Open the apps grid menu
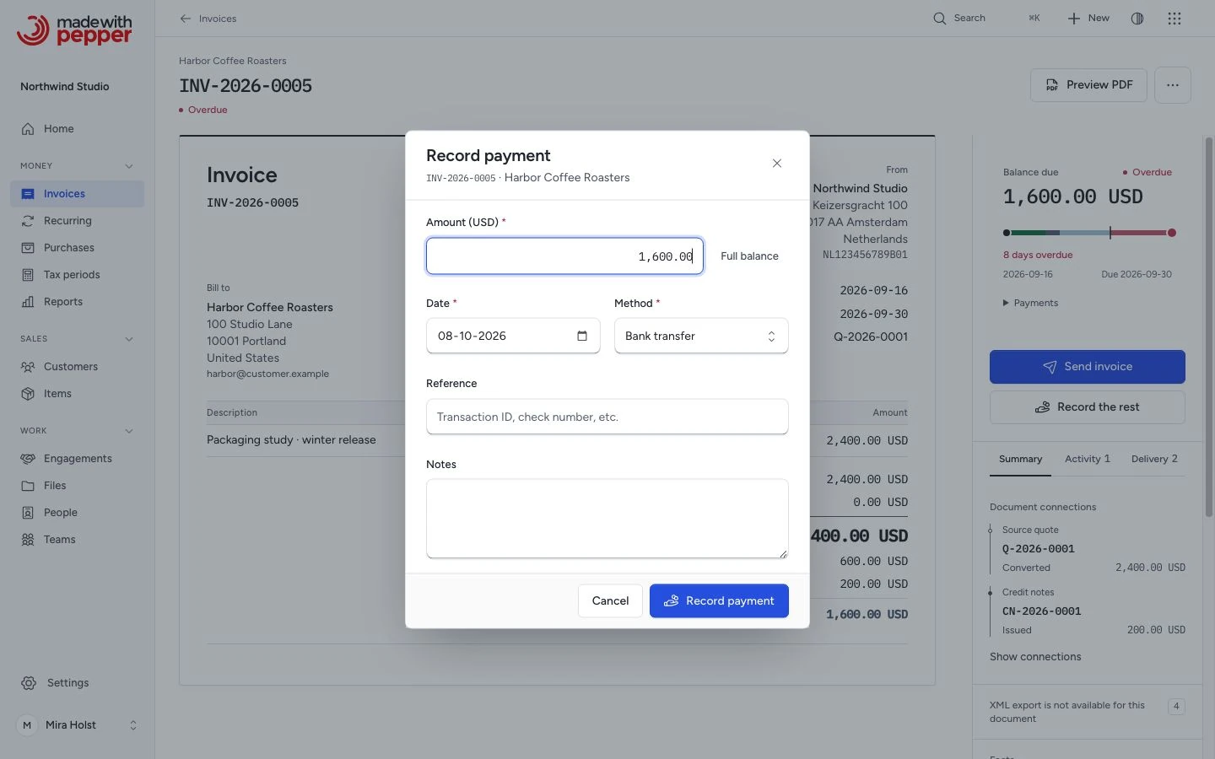1215x759 pixels. pyautogui.click(x=1174, y=19)
